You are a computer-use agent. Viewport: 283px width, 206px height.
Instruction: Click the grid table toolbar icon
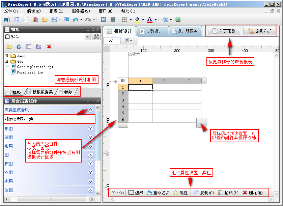click(113, 20)
